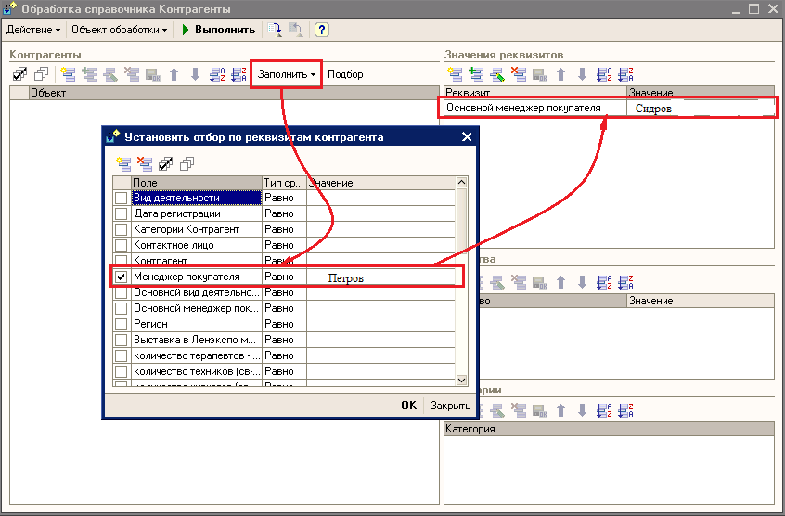Enable the Вид деятельности filter checkbox
This screenshot has width=785, height=516.
click(122, 198)
